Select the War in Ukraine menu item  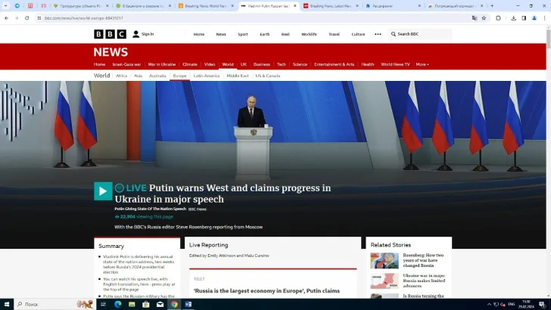[x=161, y=64]
